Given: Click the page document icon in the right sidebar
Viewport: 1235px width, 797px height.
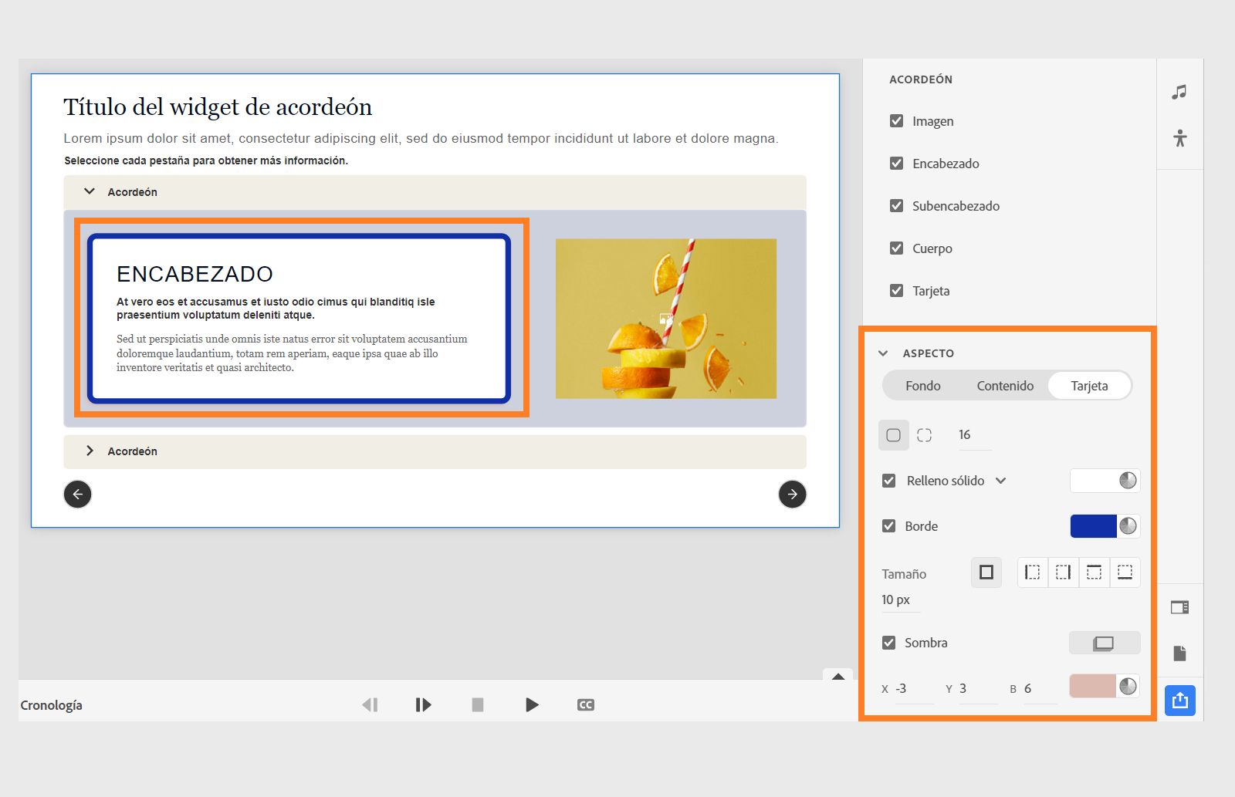Looking at the screenshot, I should click(1179, 653).
